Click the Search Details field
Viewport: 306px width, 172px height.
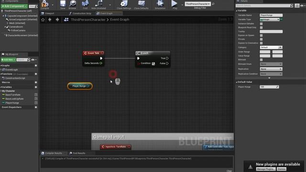(264, 6)
